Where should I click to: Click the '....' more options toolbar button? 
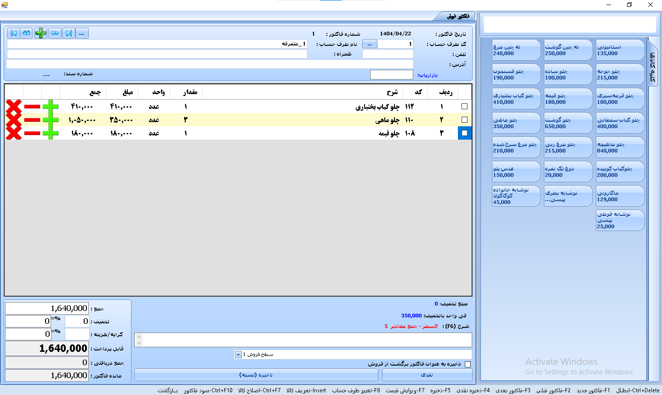[x=82, y=33]
